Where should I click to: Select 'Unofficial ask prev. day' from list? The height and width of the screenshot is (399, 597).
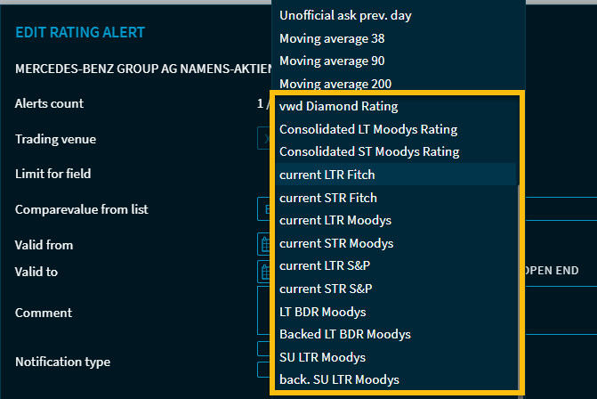(345, 15)
